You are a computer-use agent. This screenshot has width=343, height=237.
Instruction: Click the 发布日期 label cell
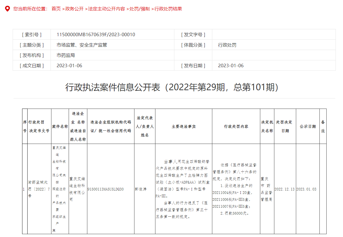pos(193,65)
